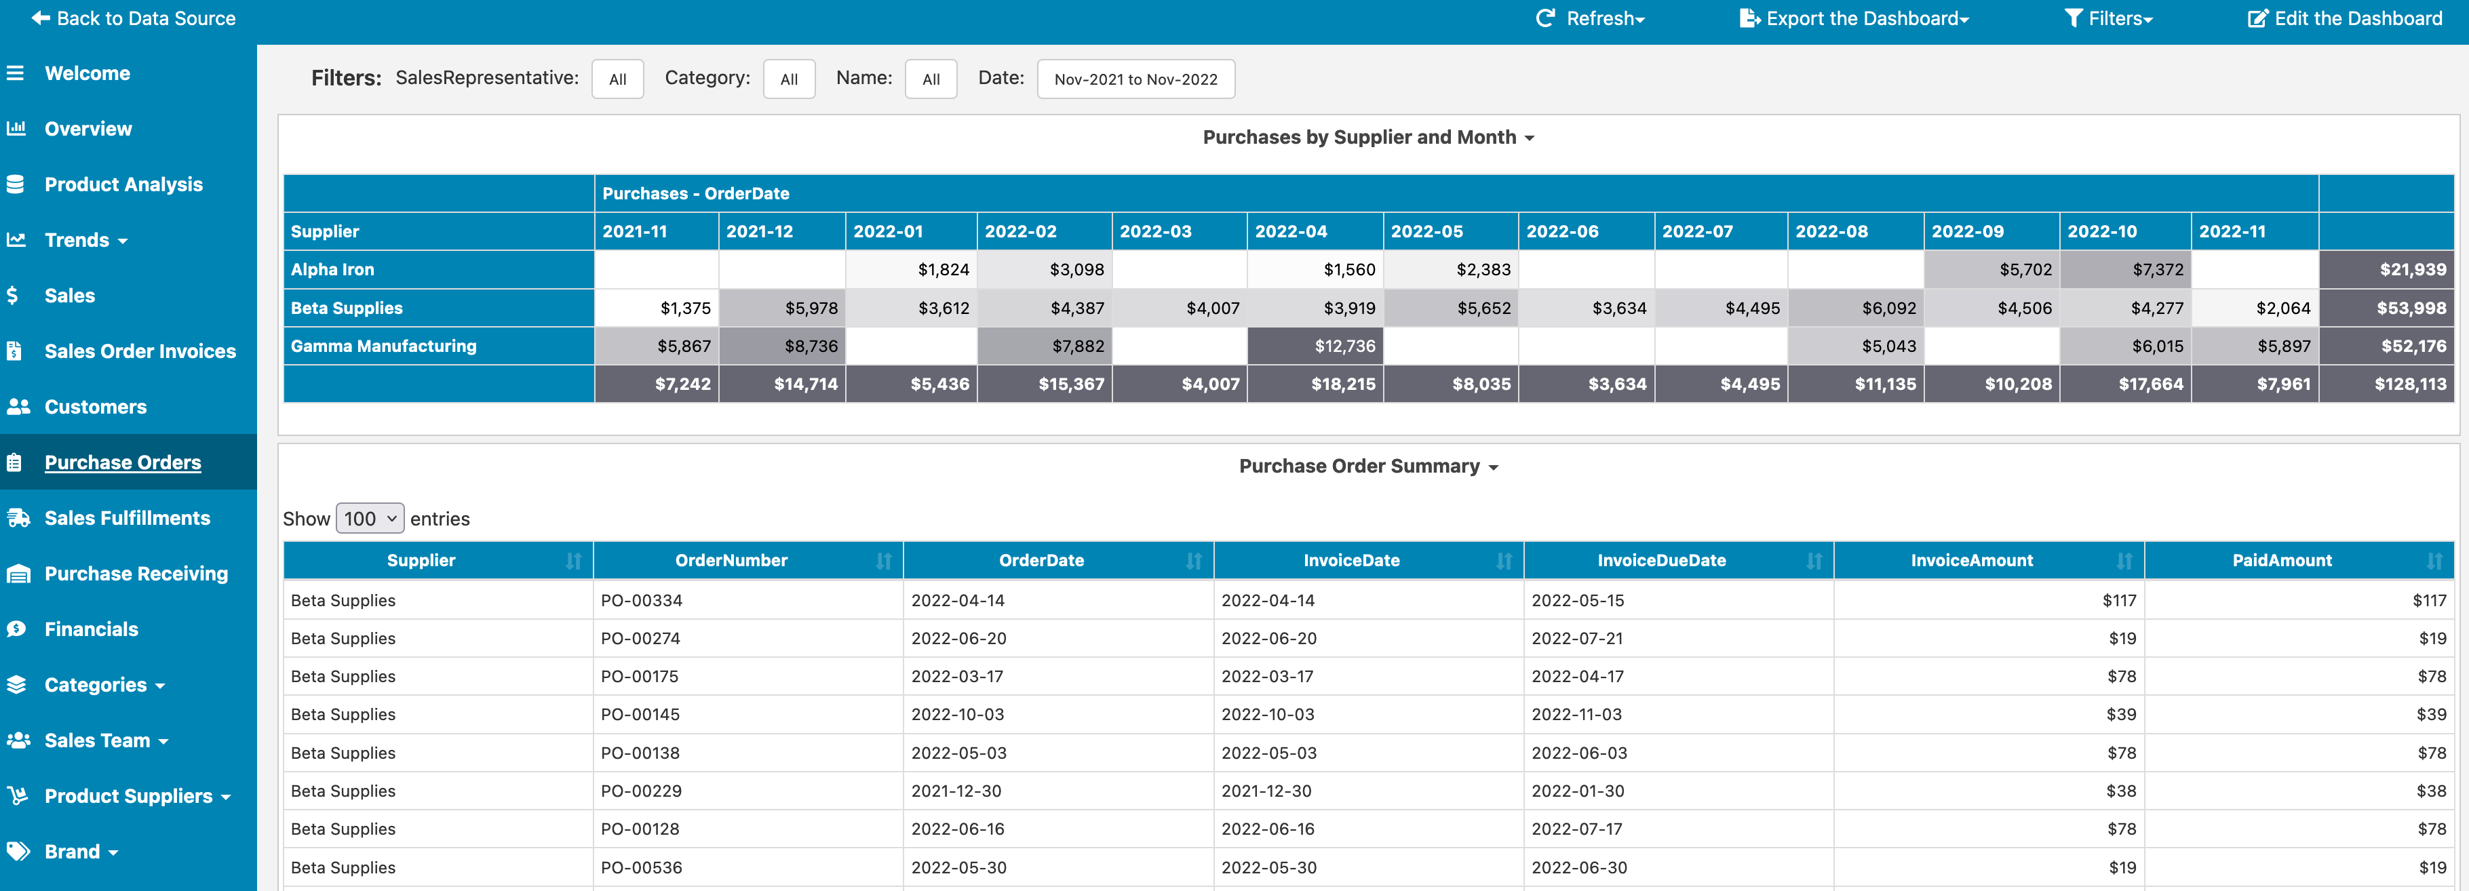This screenshot has height=891, width=2469.
Task: Click the SalesRepresentative All filter button
Action: (617, 79)
